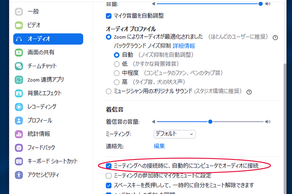
Task: Click the チームチャット bubble icon
Action: (x=19, y=66)
